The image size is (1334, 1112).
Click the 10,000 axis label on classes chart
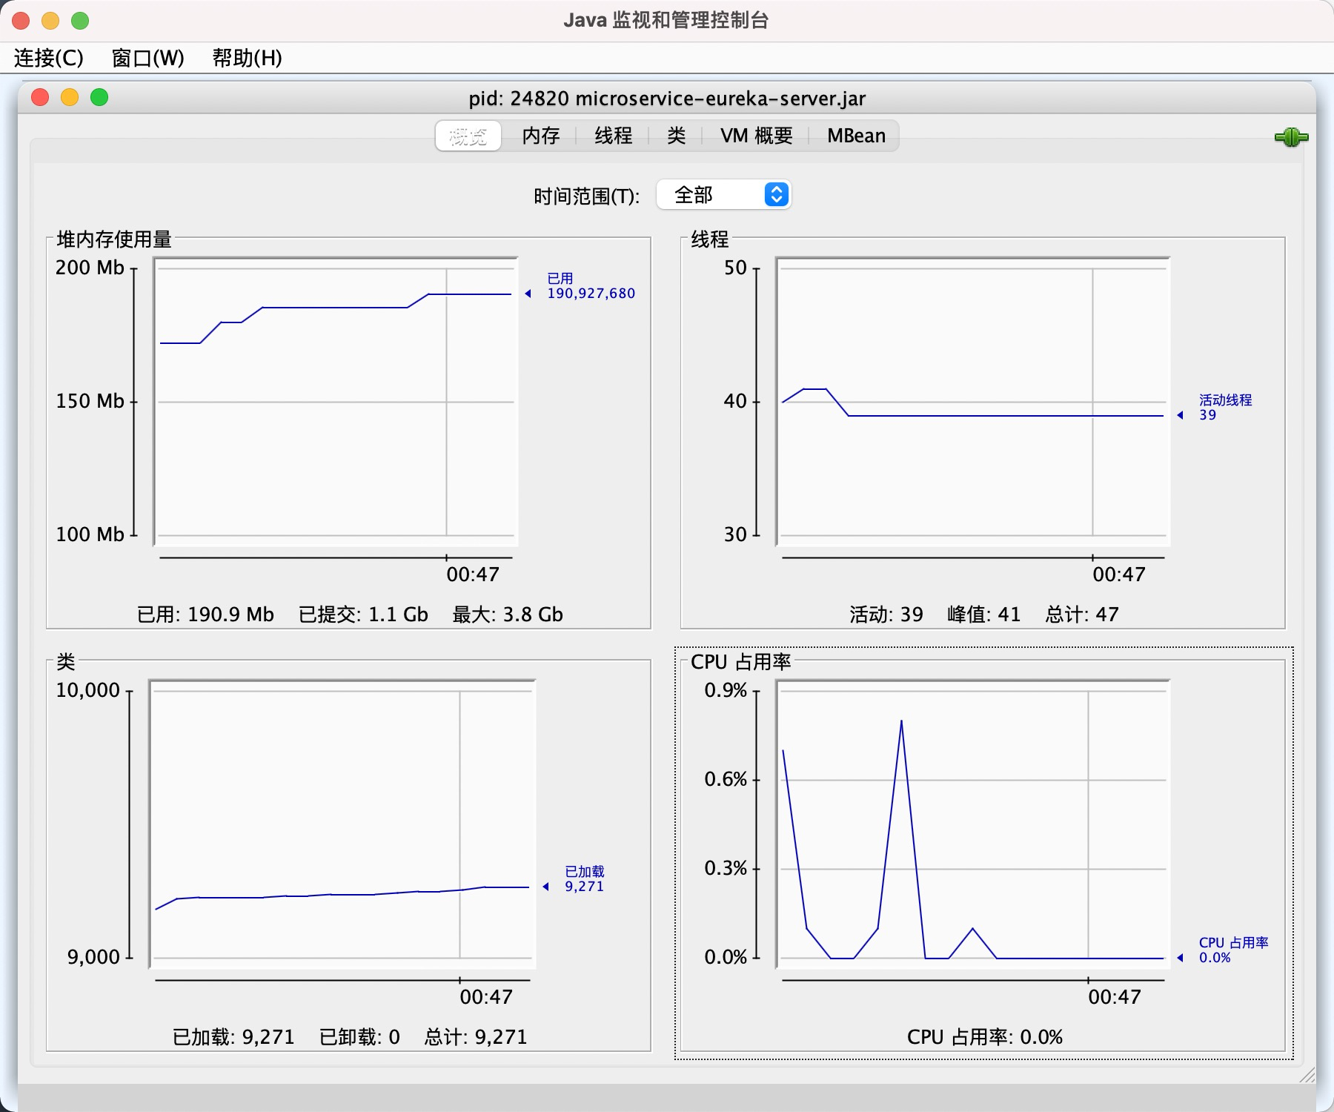coord(88,690)
